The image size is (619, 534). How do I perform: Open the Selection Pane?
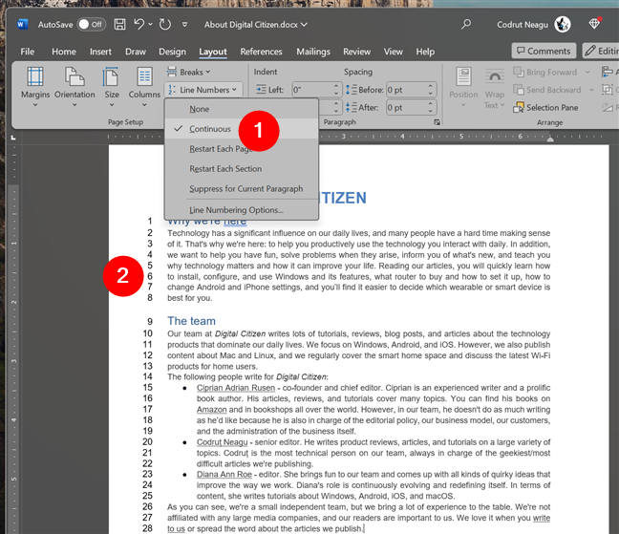[545, 107]
